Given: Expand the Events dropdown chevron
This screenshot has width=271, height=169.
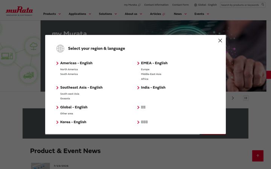Looking at the screenshot, I should click(x=208, y=14).
